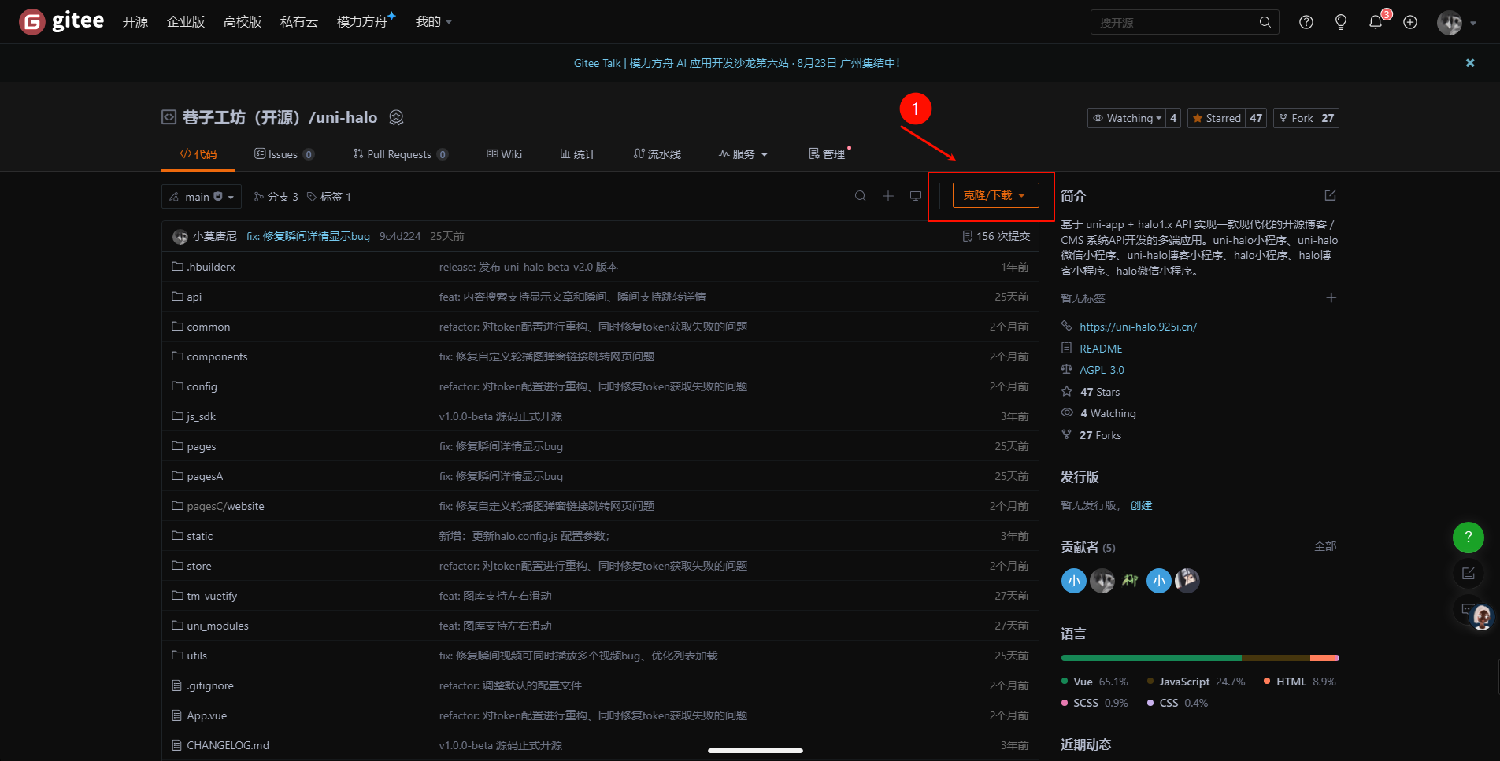Toggle Starred on the repository
Screen dimensions: 1500x761
pos(1217,118)
